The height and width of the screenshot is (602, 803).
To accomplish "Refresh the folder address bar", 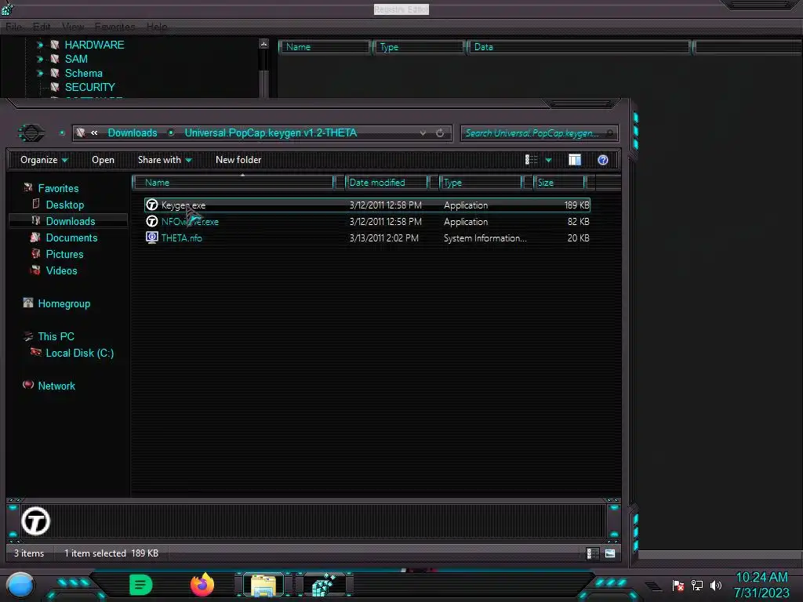I will click(x=440, y=133).
